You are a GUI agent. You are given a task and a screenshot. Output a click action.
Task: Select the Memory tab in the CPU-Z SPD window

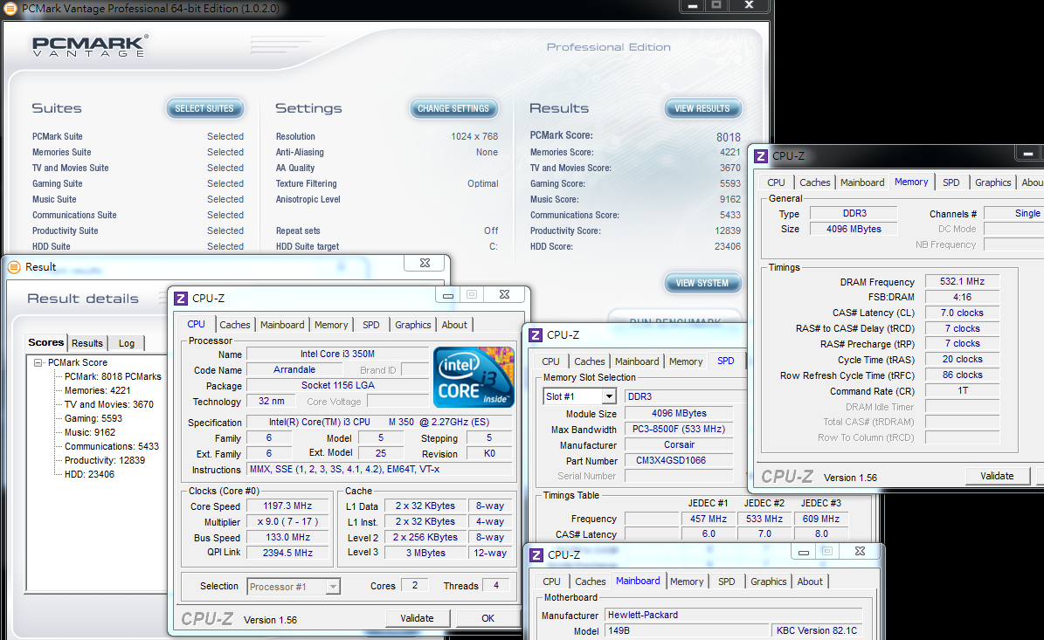(x=686, y=361)
